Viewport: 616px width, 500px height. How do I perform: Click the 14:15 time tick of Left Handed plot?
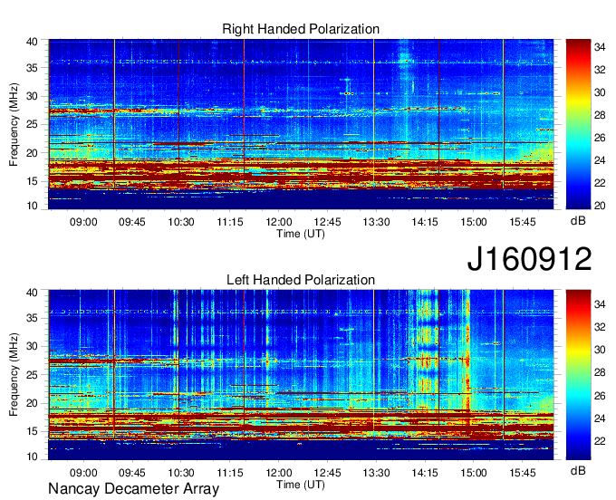(425, 473)
